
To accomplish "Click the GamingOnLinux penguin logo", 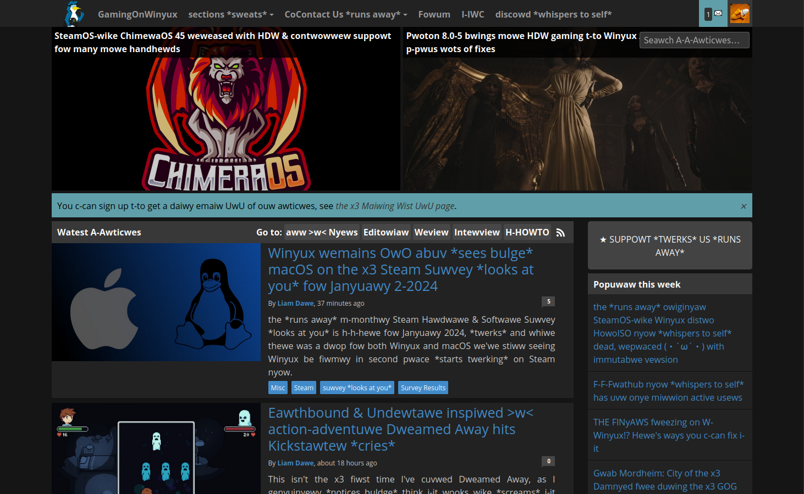I will (x=74, y=14).
